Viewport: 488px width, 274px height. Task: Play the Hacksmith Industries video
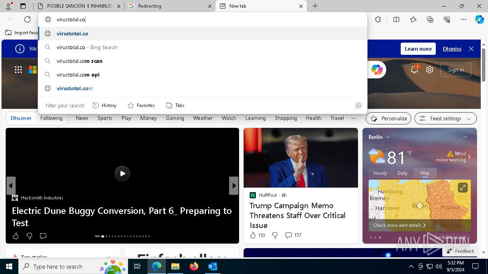(x=122, y=174)
